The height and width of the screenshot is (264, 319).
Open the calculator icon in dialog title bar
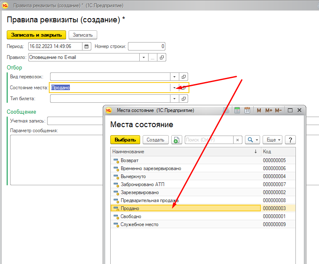click(x=237, y=110)
